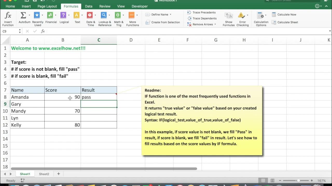
Task: Switch to Page Layout view in status bar
Action: point(272,181)
